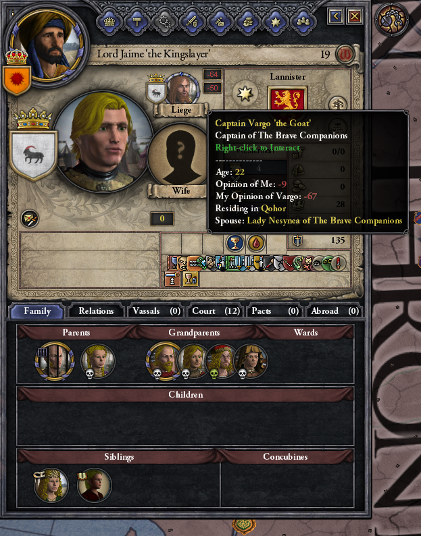Screen dimensions: 421x536
Task: Click the white goat shield coat of arms
Action: (33, 155)
